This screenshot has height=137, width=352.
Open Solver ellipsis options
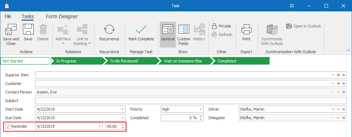click(x=338, y=110)
